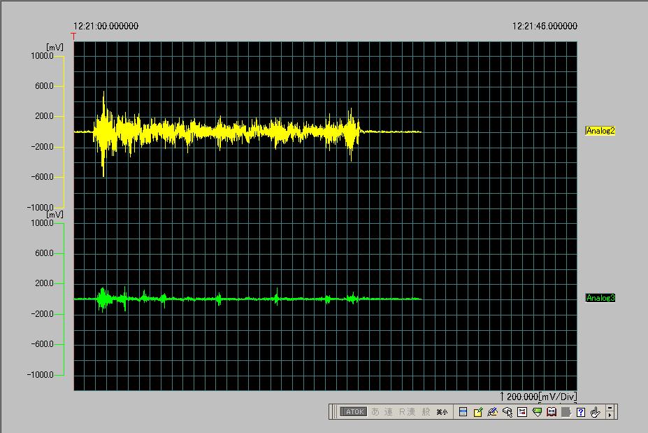Toggle the 英小 alphanumeric lowercase mode
Screen dimensions: 648x433
point(442,412)
